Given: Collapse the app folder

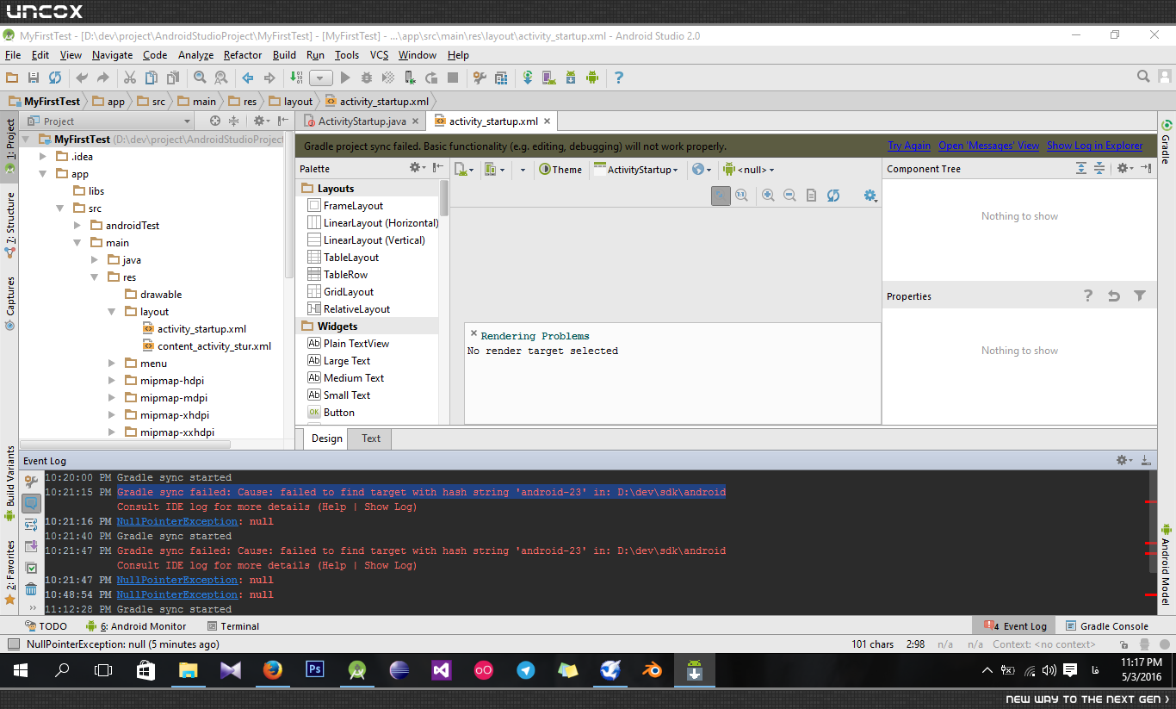Looking at the screenshot, I should (43, 174).
